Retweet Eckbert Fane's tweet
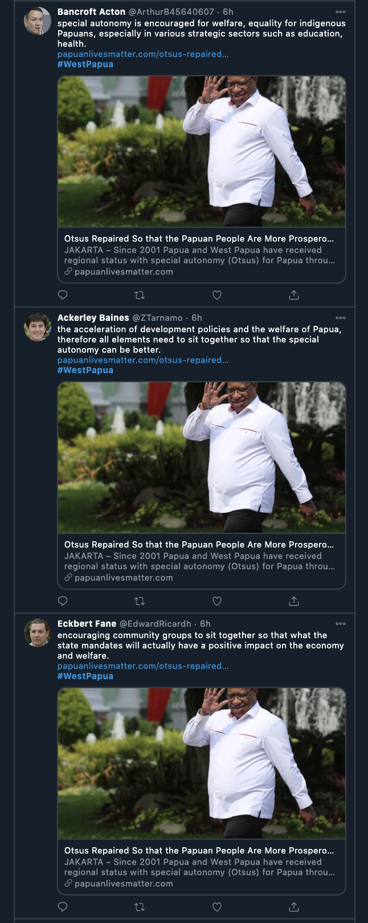This screenshot has height=923, width=368. click(140, 907)
